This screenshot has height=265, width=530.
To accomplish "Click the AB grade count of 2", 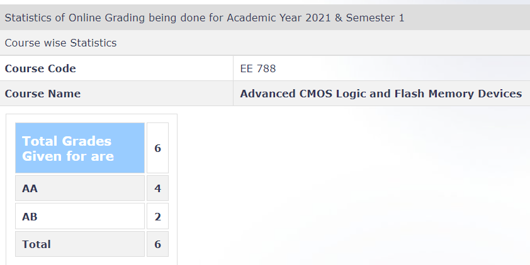I will coord(157,217).
